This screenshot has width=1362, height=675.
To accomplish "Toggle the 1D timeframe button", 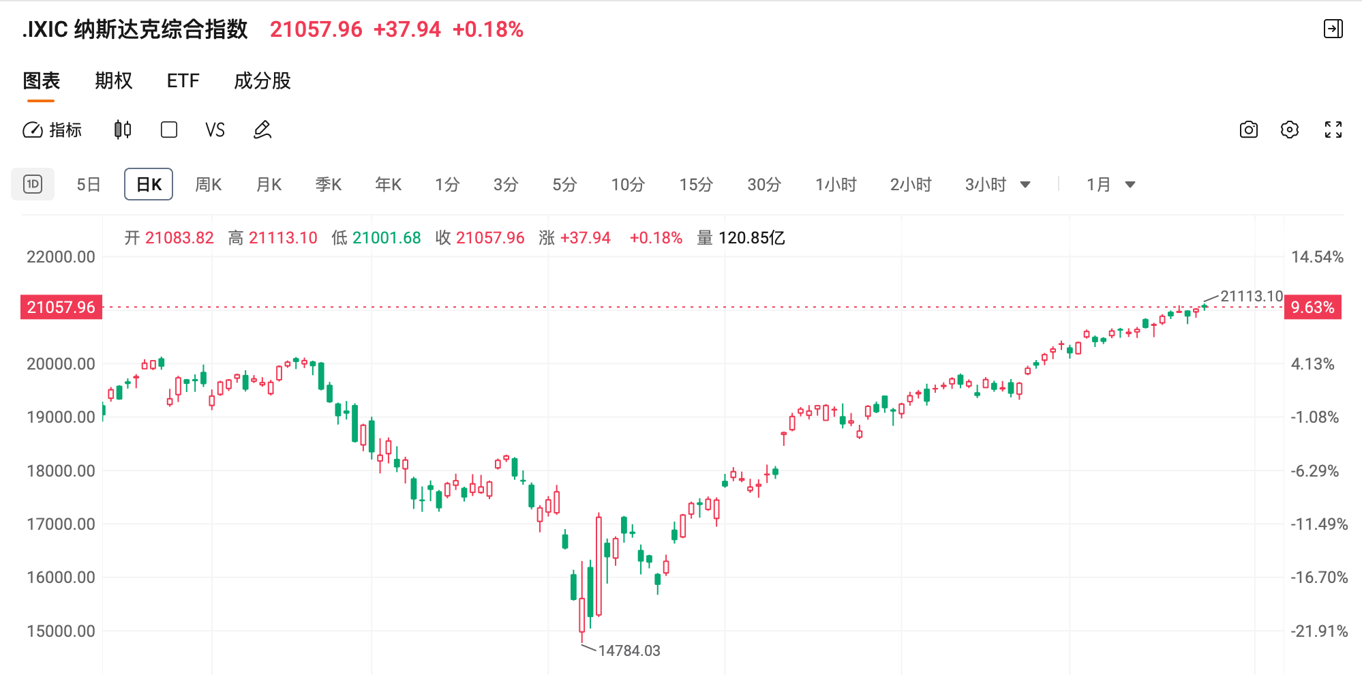I will [33, 184].
